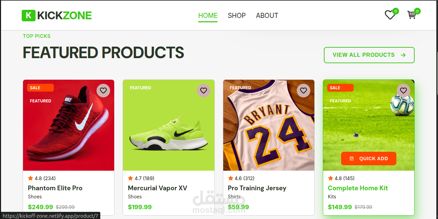The width and height of the screenshot is (438, 219).
Task: Toggle the heart on Complete Home Kit
Action: (403, 91)
